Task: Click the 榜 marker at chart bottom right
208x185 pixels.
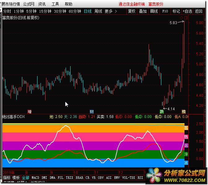Action: (x=184, y=111)
